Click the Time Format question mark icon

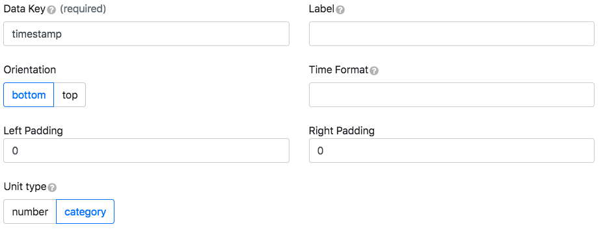point(374,71)
